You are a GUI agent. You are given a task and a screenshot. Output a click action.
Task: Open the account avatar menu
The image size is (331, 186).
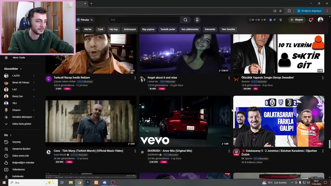(320, 20)
